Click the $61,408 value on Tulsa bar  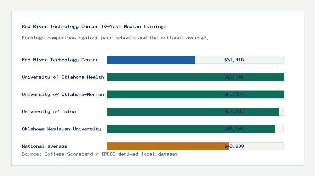[234, 112]
